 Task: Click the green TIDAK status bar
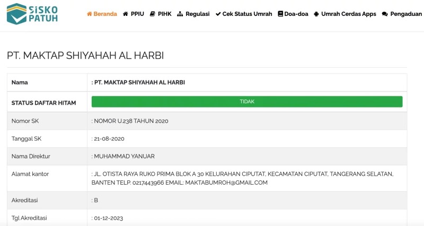coord(247,102)
